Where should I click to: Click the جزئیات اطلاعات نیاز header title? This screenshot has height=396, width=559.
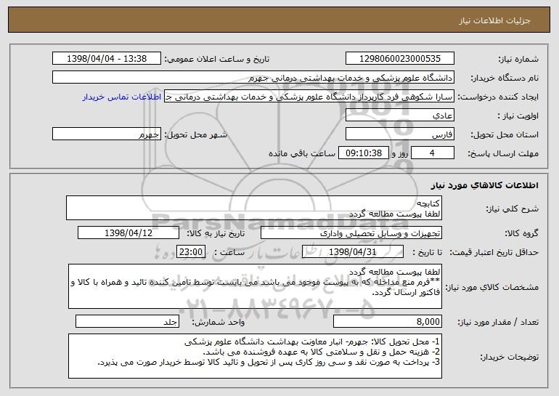(x=495, y=20)
